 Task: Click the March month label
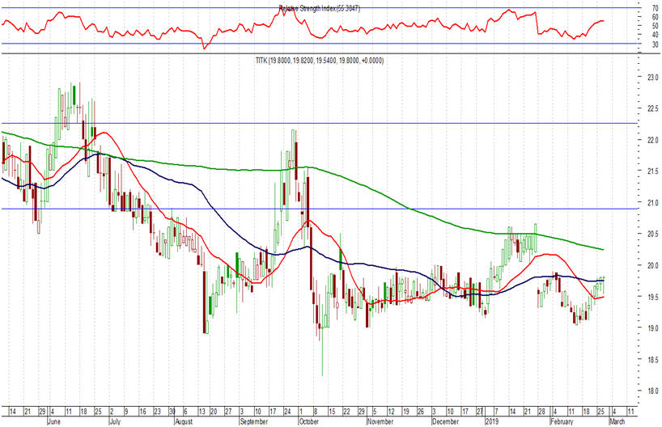click(617, 421)
